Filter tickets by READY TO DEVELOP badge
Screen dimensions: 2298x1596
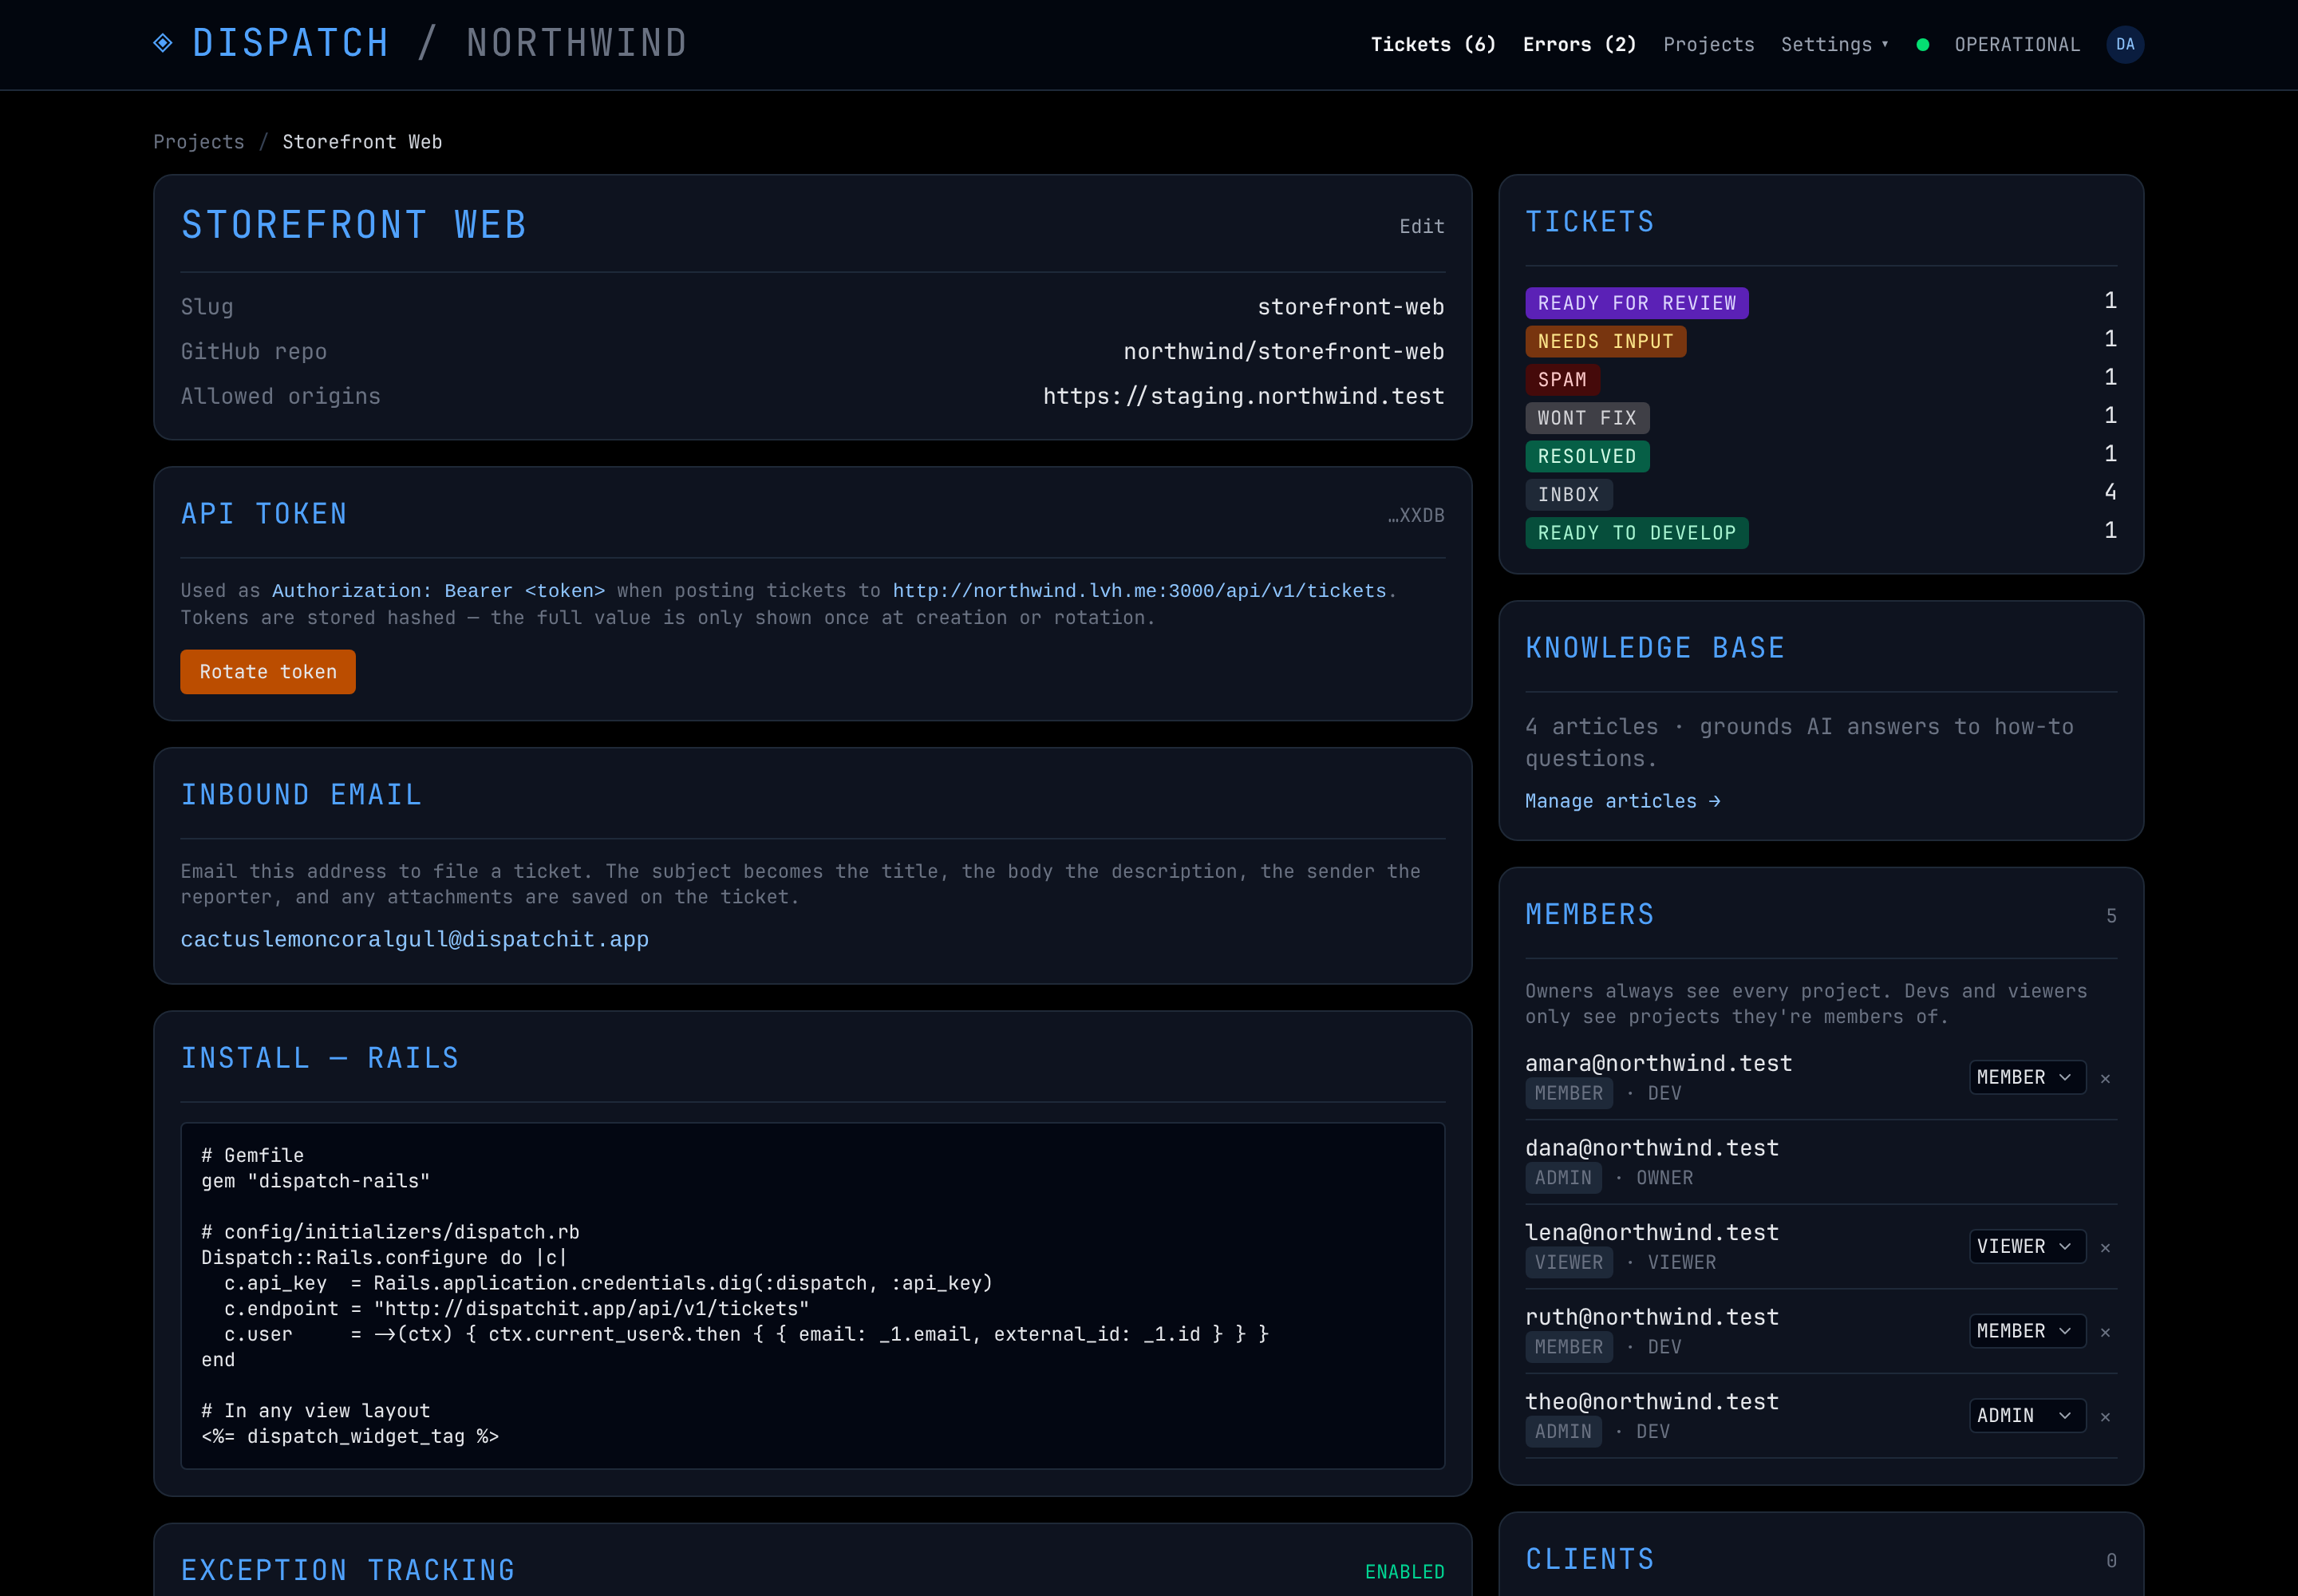pyautogui.click(x=1636, y=533)
